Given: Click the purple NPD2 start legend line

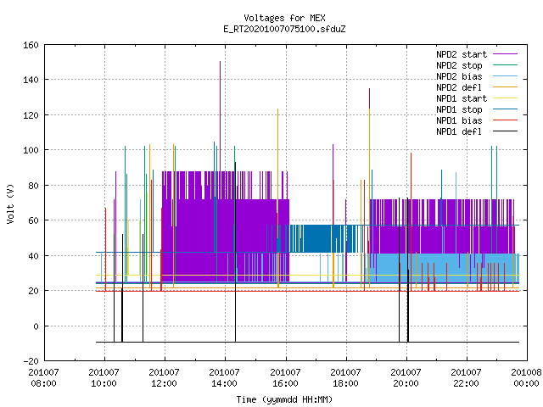Looking at the screenshot, I should pyautogui.click(x=505, y=54).
